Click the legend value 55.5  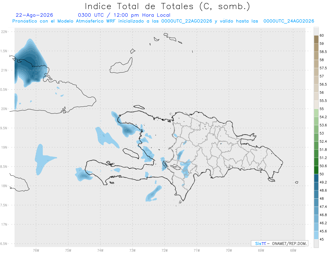(323, 101)
